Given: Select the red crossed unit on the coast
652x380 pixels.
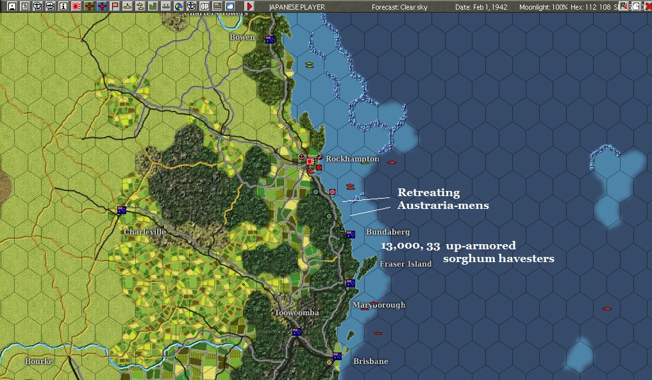Looking at the screenshot, I should point(332,192).
